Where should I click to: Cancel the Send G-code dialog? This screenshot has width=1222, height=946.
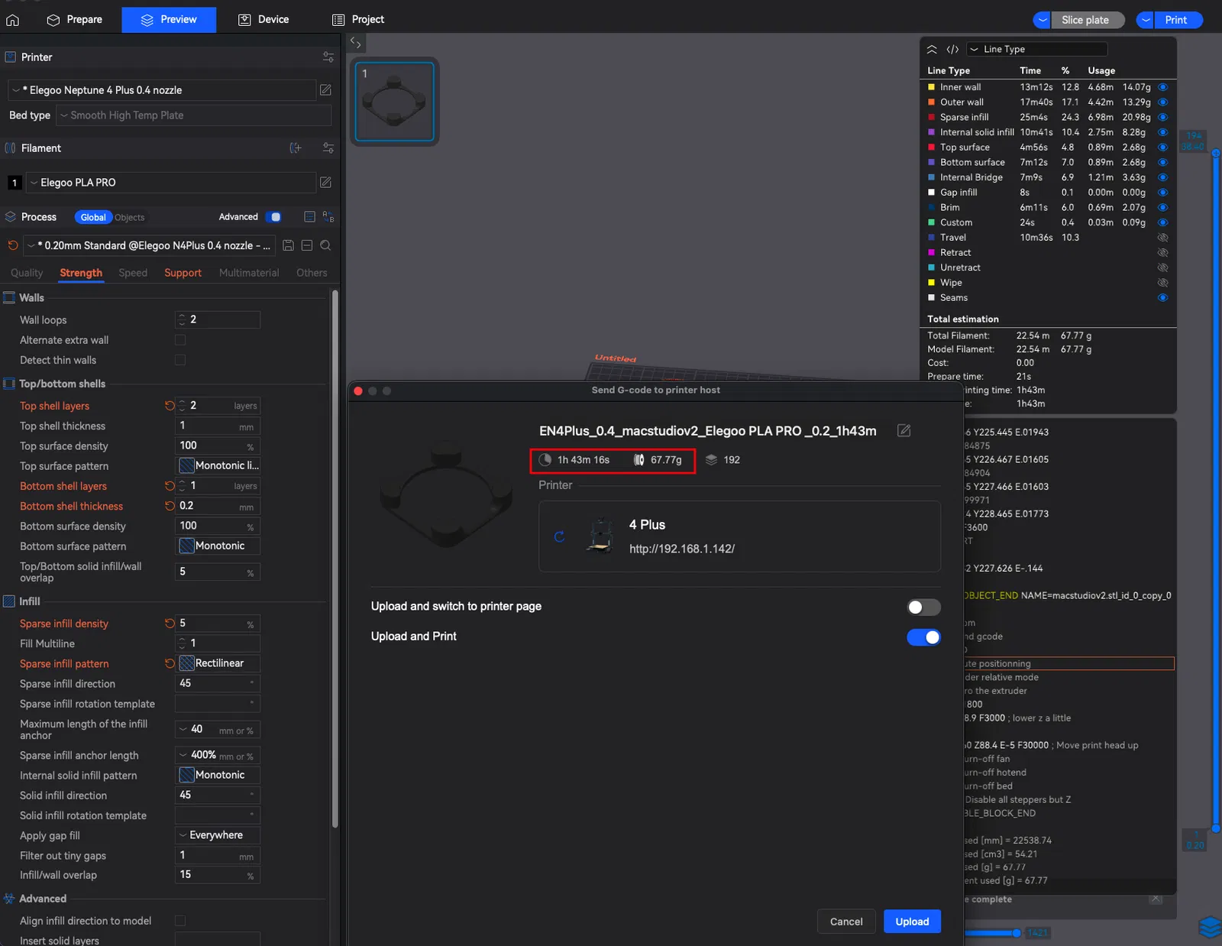[846, 922]
